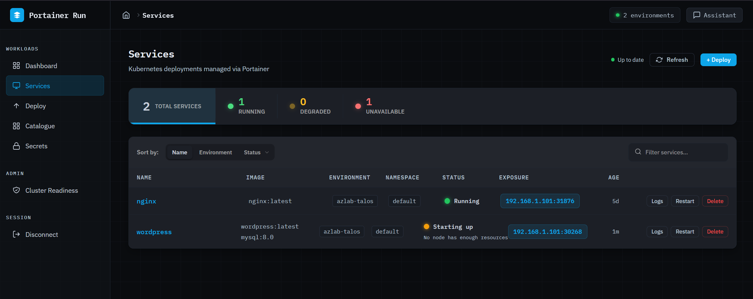This screenshot has width=753, height=299.
Task: Click the azlab-talos tag in wordpress row
Action: 342,232
